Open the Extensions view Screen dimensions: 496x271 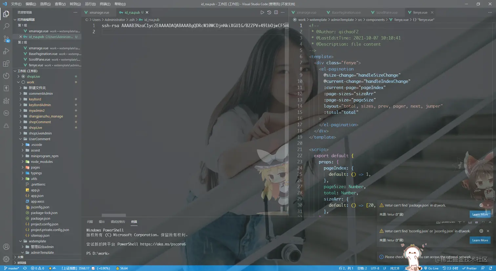pos(6,64)
